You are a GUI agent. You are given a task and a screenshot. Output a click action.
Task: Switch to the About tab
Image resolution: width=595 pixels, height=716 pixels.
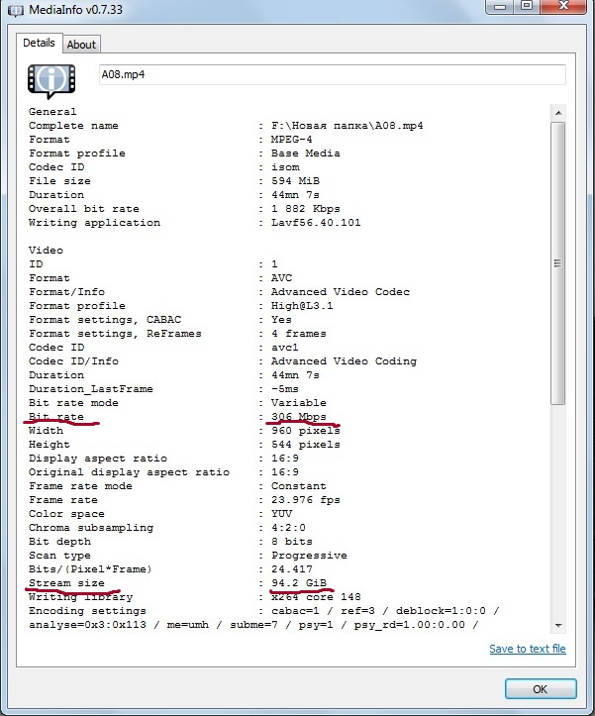(x=81, y=44)
